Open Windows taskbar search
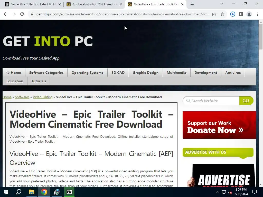Screen dimensions: 263x197 (x=18, y=192)
